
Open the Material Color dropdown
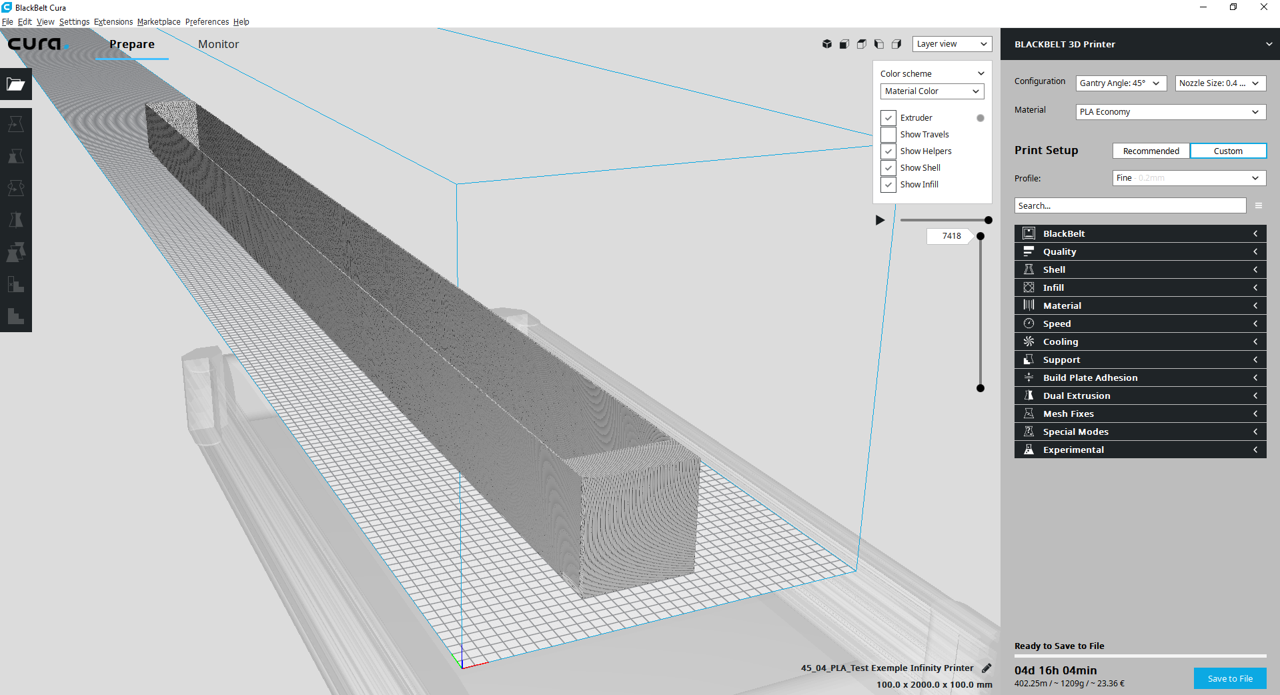(932, 91)
